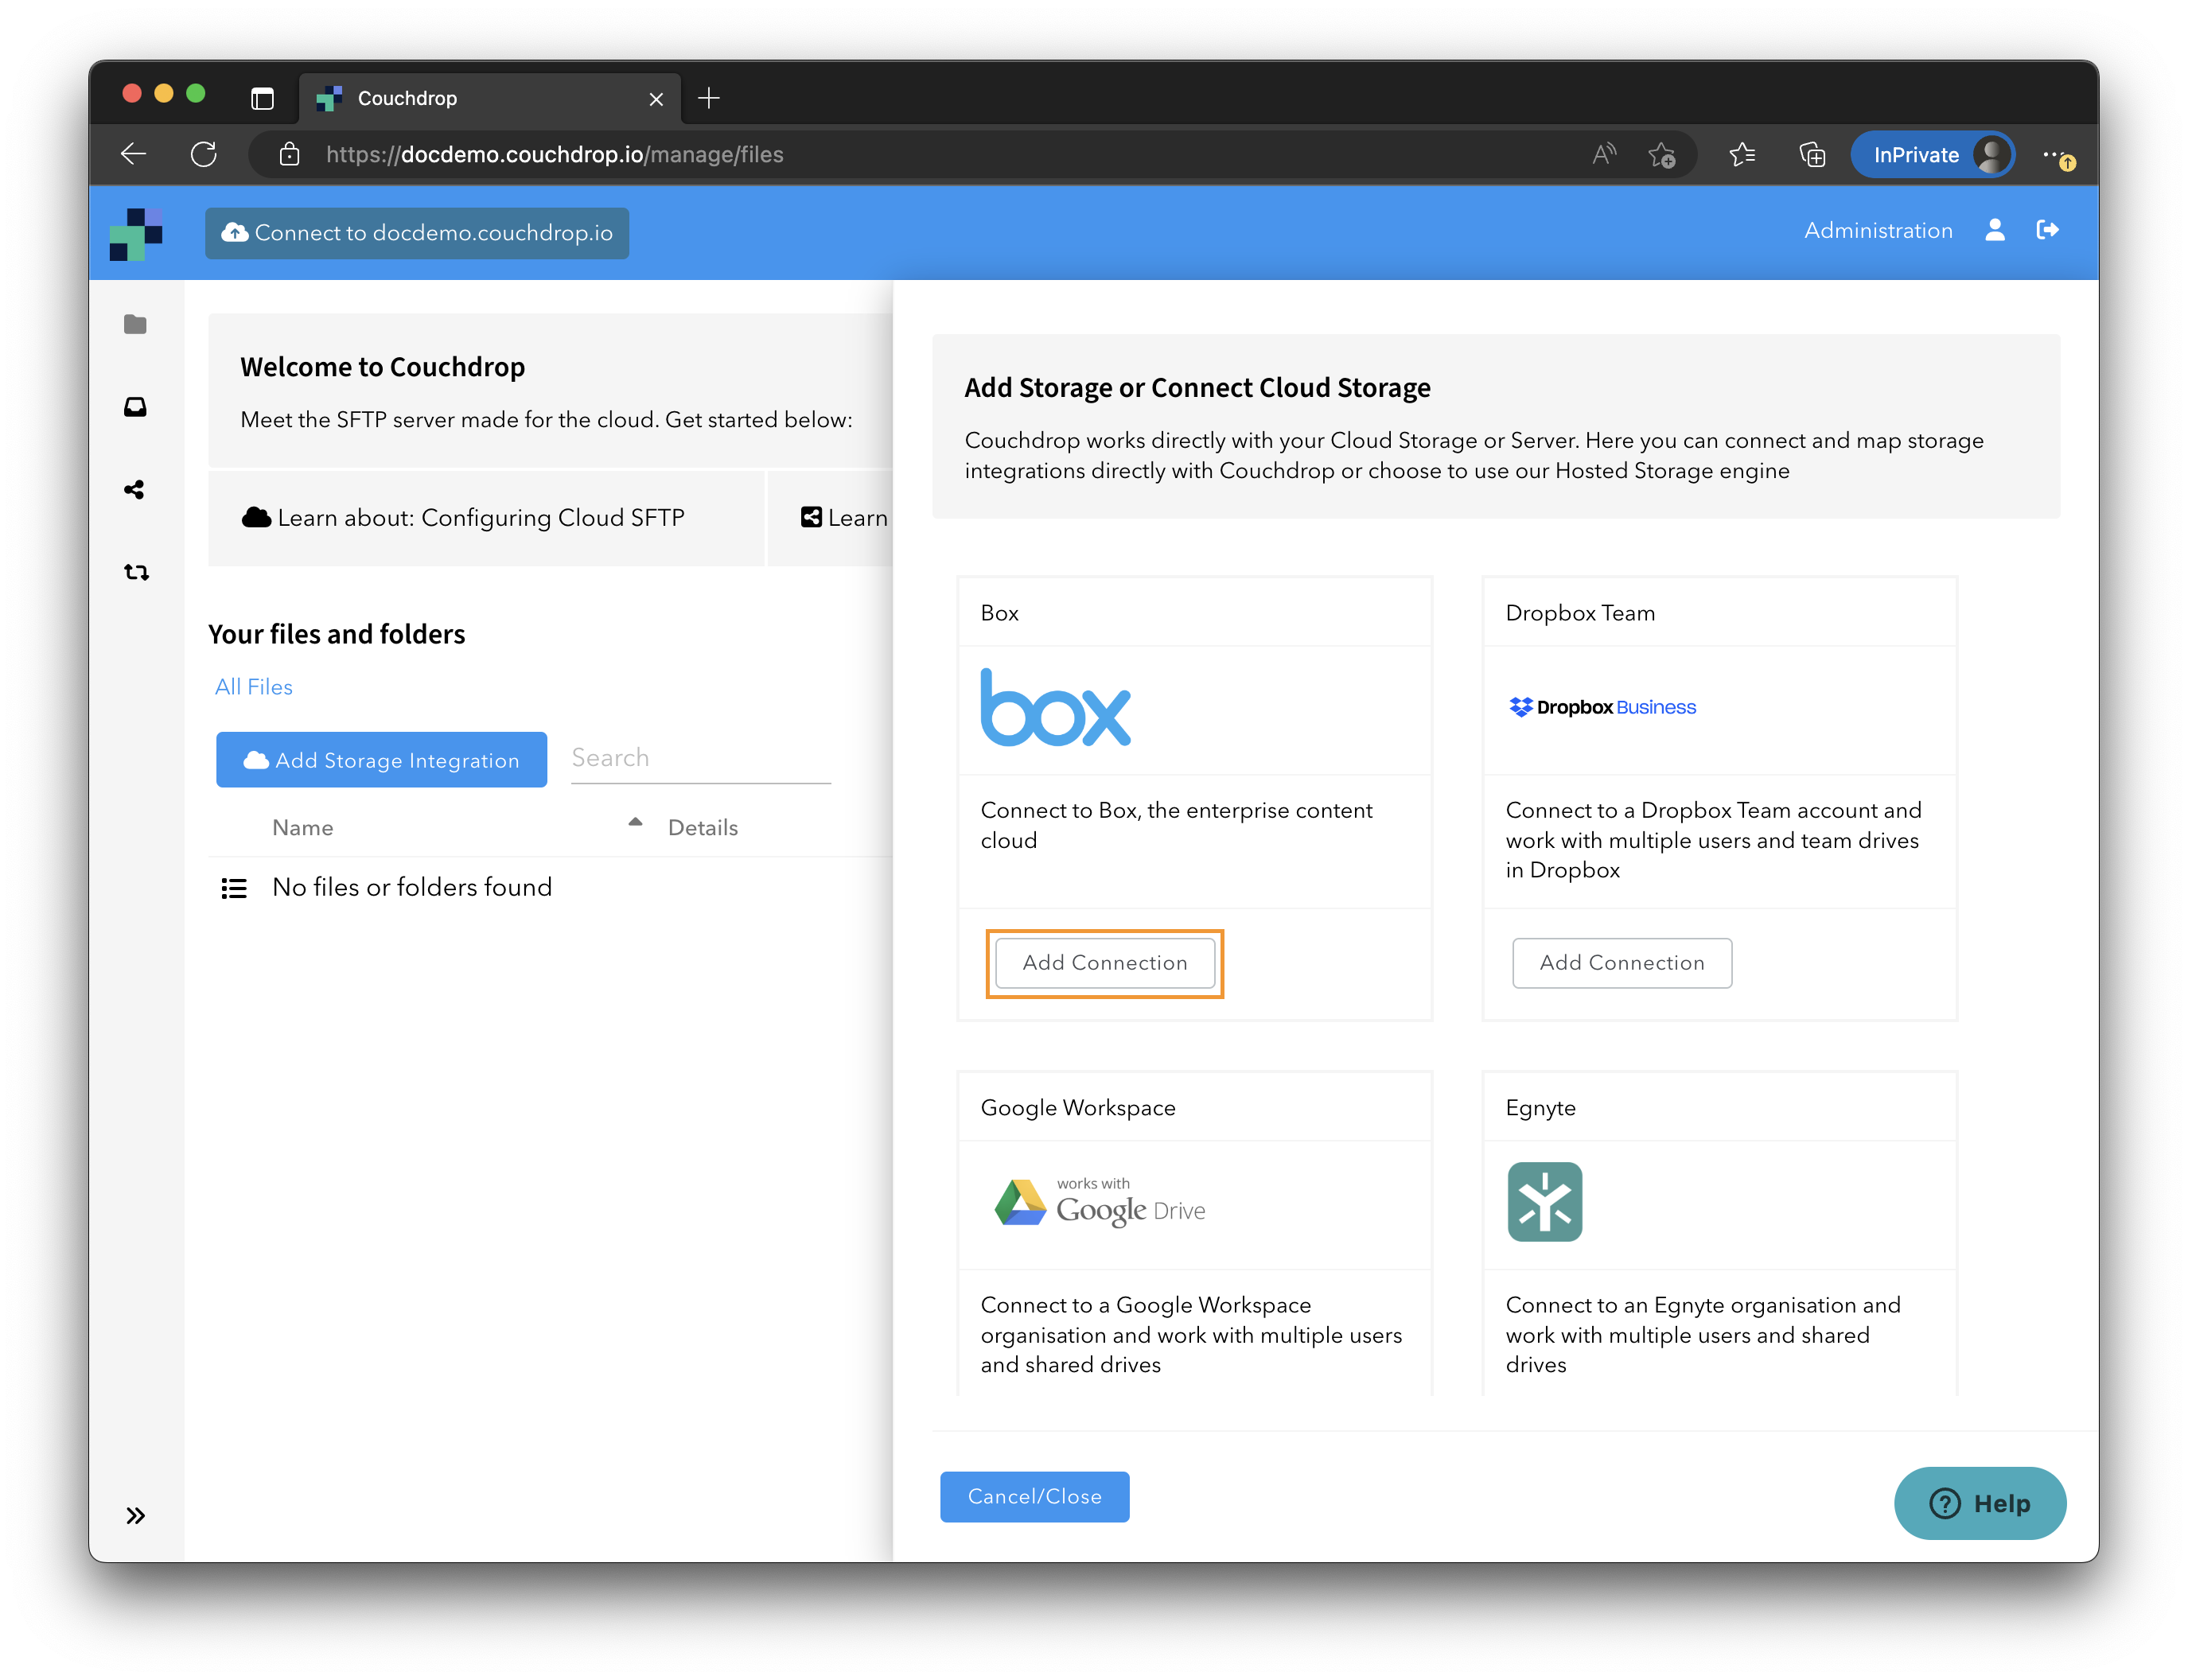This screenshot has width=2188, height=1680.
Task: Click the Dropbox Team Add Connection button
Action: pyautogui.click(x=1622, y=962)
